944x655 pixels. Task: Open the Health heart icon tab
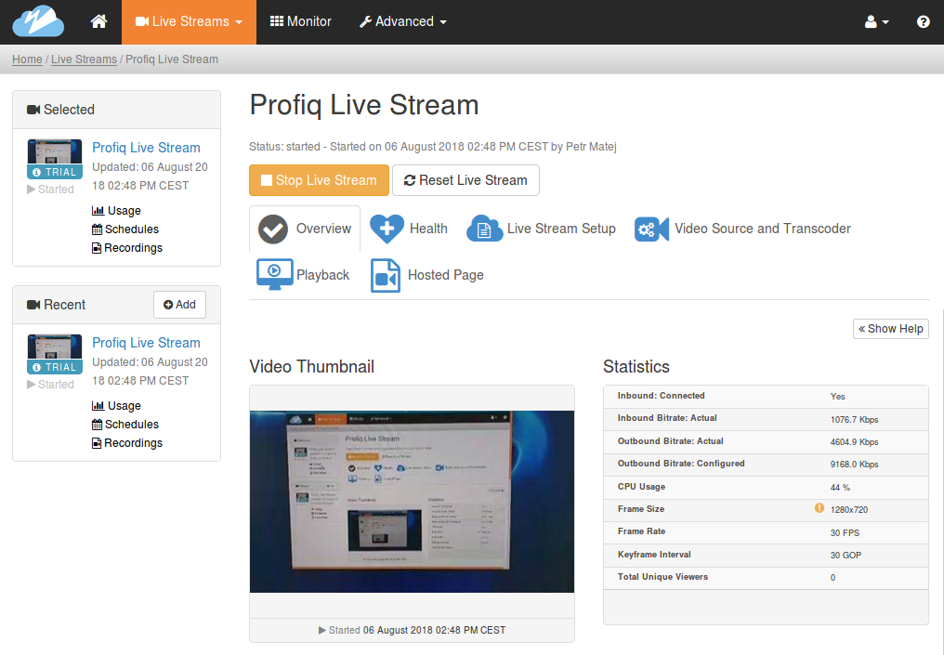pyautogui.click(x=387, y=229)
